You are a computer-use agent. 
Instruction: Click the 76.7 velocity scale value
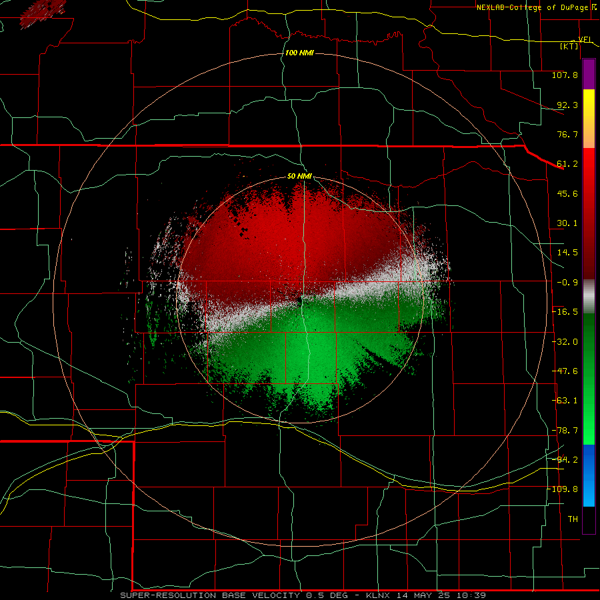[567, 134]
